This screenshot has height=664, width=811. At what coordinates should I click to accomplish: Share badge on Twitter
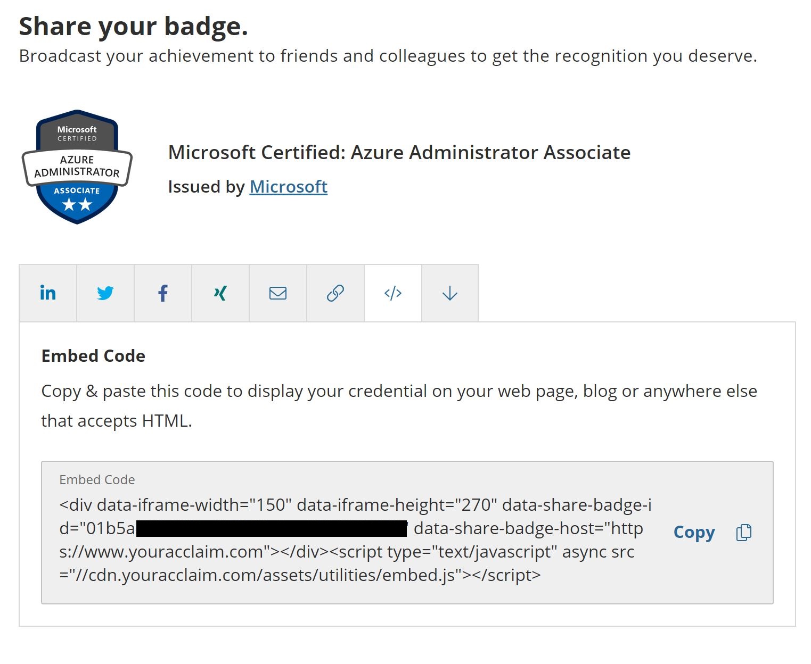[105, 293]
